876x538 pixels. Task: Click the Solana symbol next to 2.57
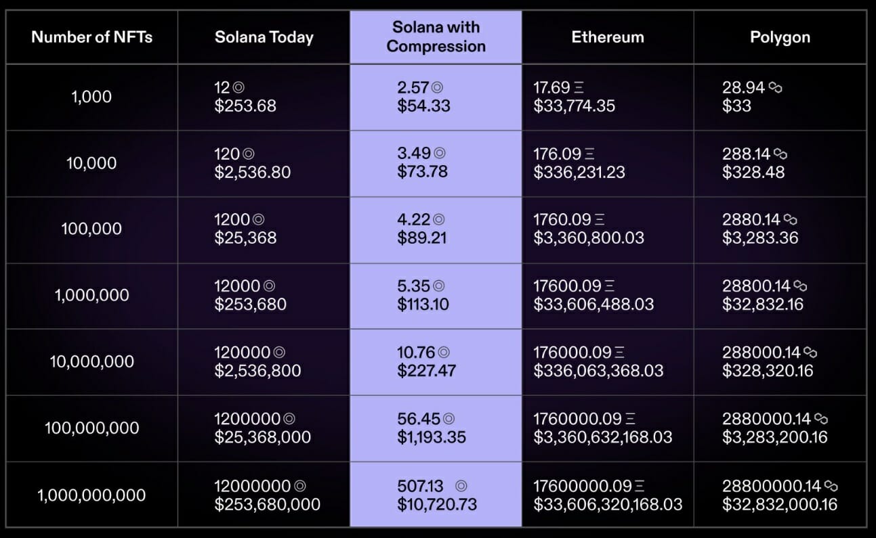pyautogui.click(x=438, y=88)
